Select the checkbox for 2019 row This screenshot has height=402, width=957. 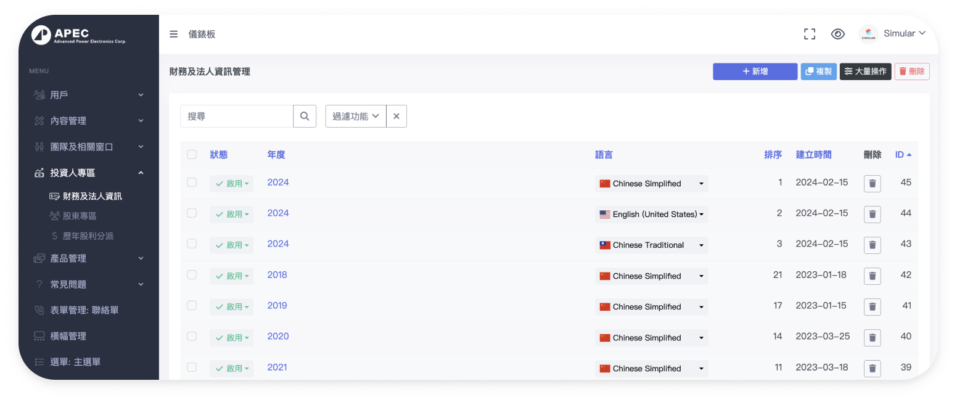click(192, 306)
